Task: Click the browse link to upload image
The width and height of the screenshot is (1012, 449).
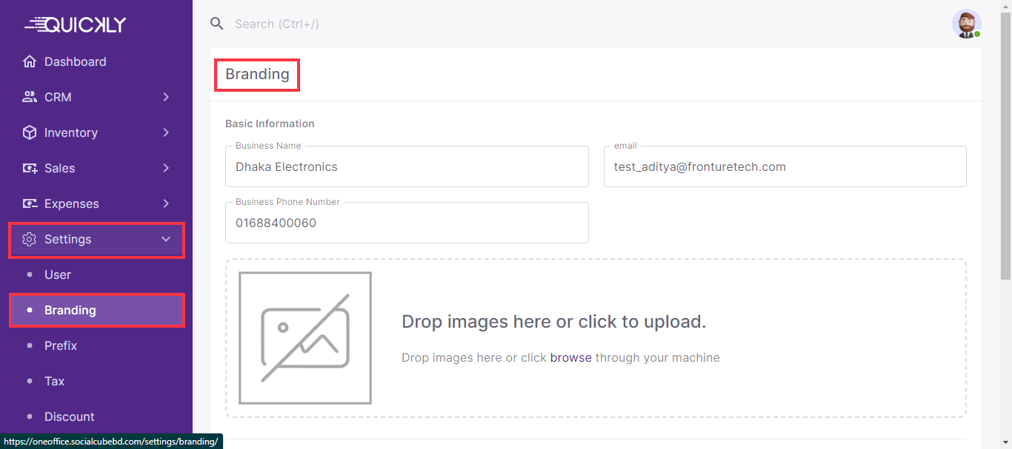Action: pyautogui.click(x=570, y=357)
